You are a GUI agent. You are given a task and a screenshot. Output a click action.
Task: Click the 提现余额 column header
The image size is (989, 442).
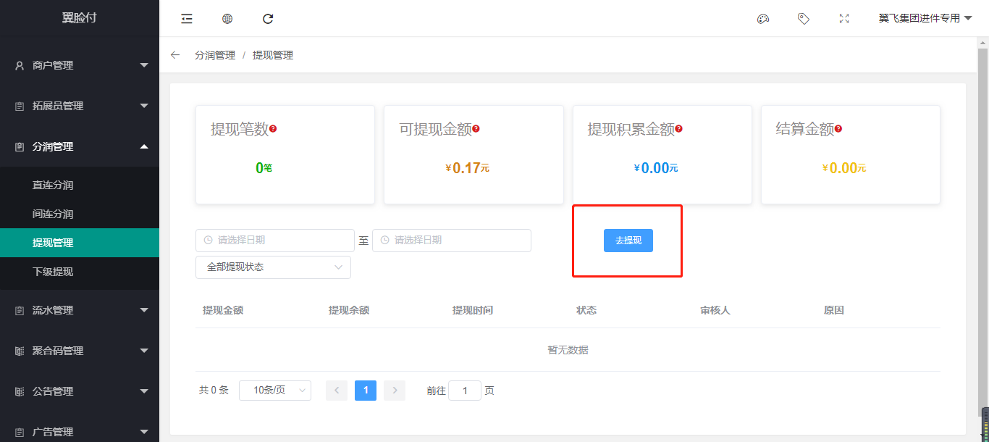(x=349, y=310)
